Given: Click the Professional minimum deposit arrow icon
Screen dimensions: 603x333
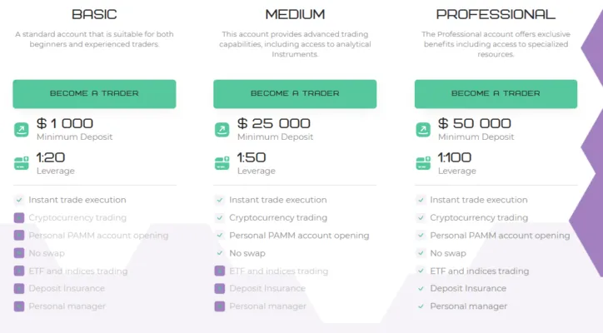Looking at the screenshot, I should point(422,129).
